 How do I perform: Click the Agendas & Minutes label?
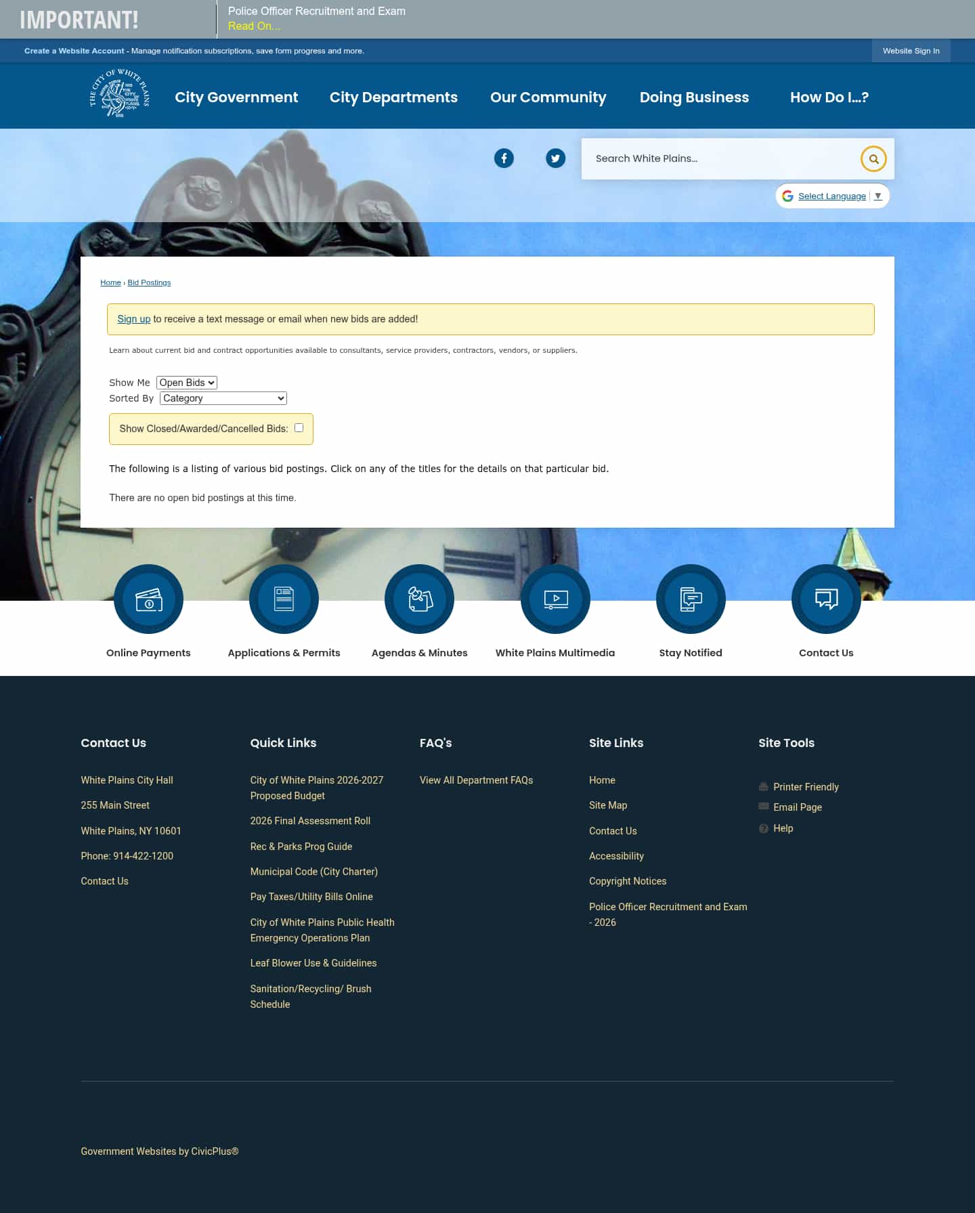click(419, 653)
